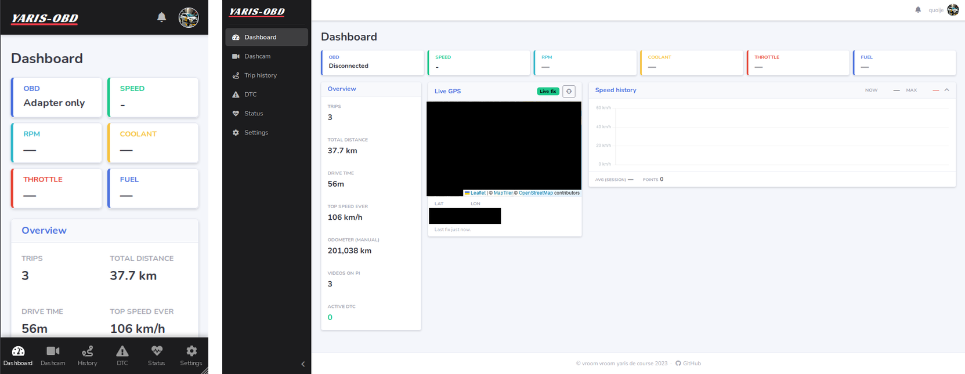Click the Active DTC value 0

pos(330,317)
